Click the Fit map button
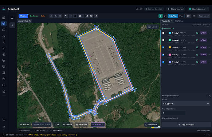212x137 pixels. (x=57, y=125)
